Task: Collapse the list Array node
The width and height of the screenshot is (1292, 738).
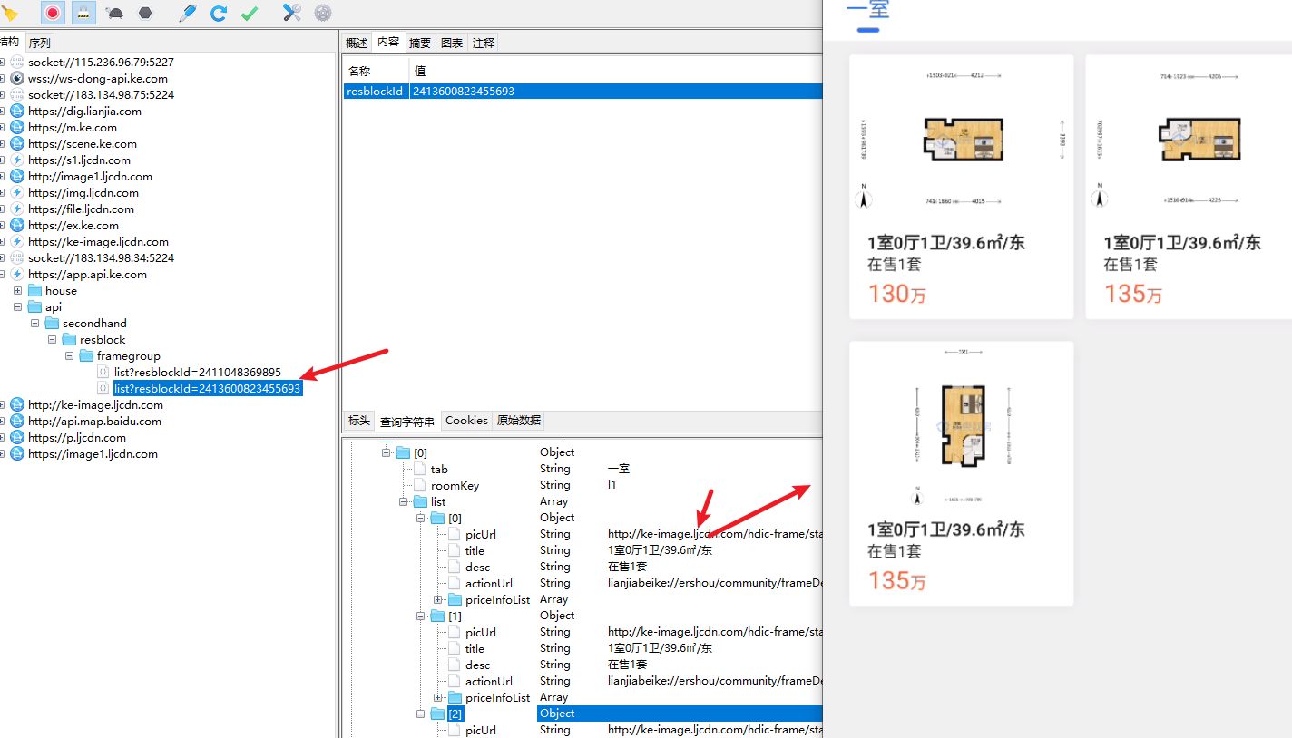Action: pyautogui.click(x=403, y=502)
